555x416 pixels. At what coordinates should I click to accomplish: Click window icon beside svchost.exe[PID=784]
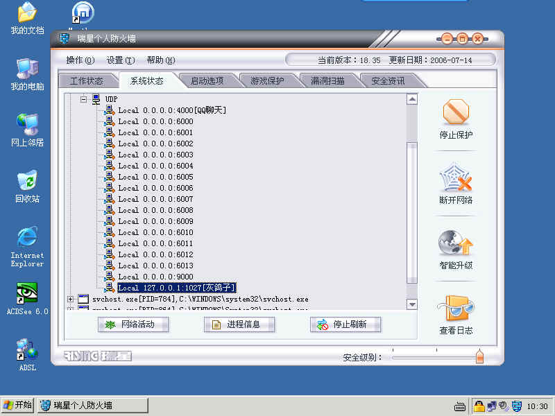point(83,299)
